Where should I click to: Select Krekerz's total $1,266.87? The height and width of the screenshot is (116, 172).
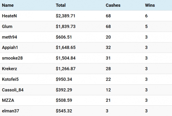pos(65,69)
